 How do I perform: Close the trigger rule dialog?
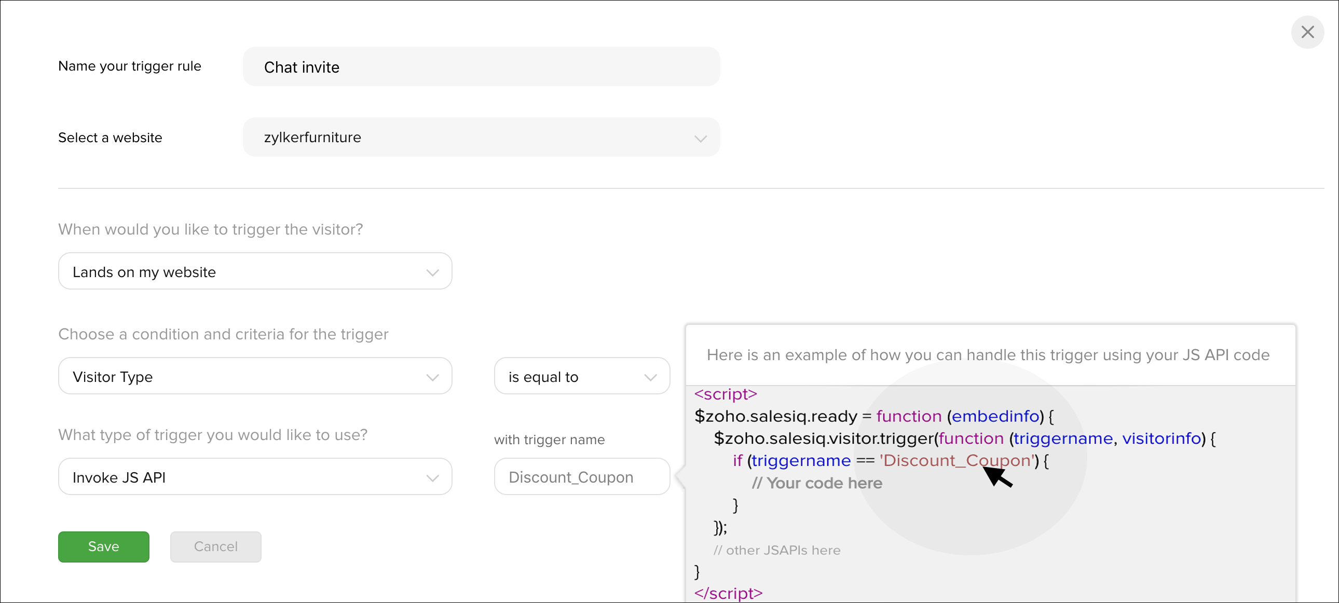tap(1307, 32)
